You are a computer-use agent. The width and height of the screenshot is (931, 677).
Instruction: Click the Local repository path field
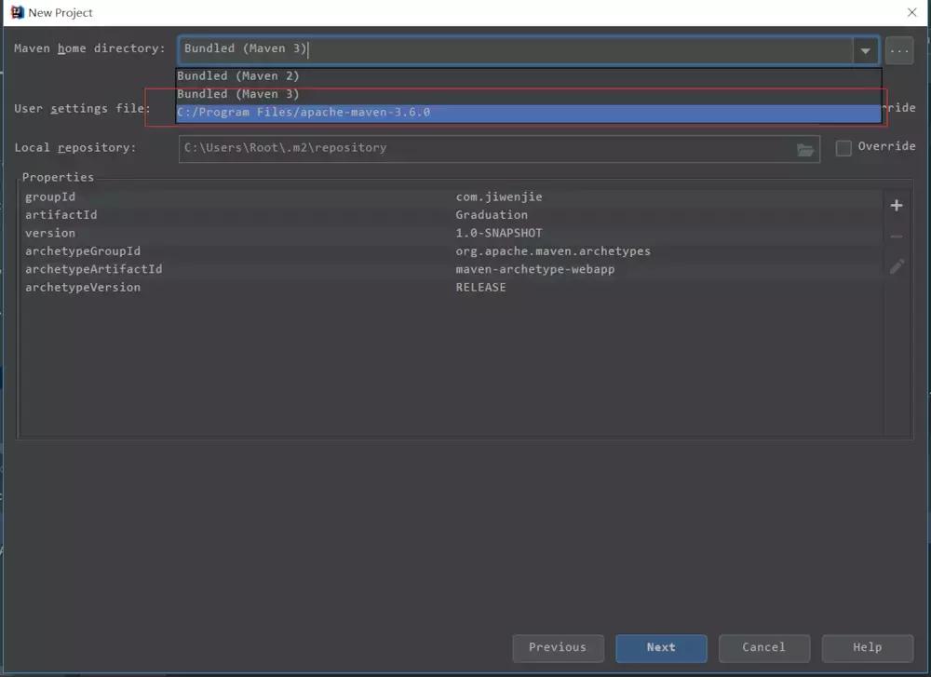click(x=484, y=149)
